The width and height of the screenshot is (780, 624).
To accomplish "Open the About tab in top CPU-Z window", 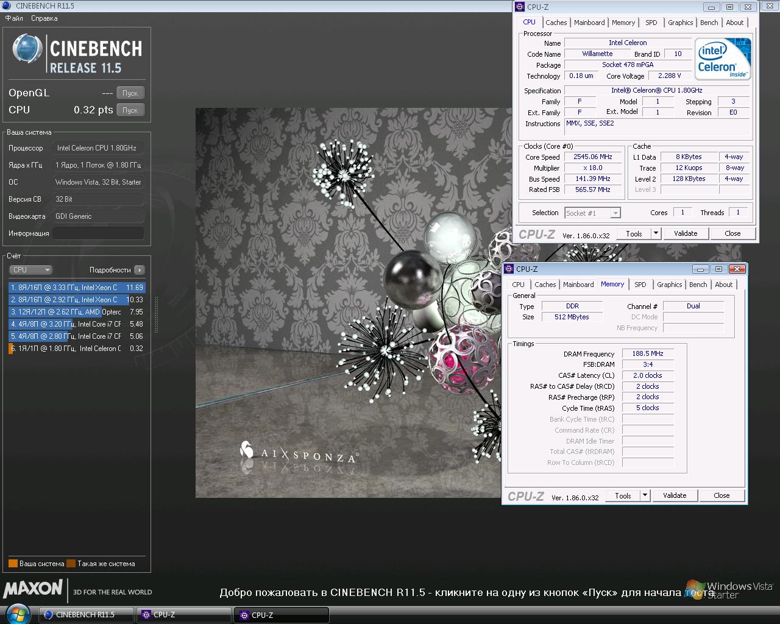I will [x=735, y=23].
